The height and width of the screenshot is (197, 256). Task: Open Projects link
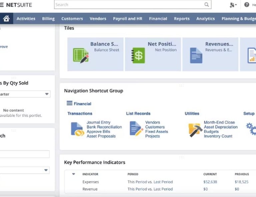(x=152, y=136)
